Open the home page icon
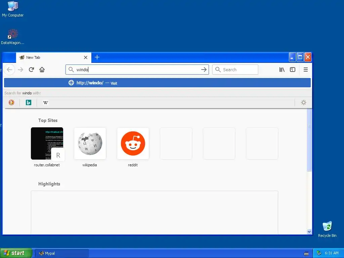 click(42, 70)
